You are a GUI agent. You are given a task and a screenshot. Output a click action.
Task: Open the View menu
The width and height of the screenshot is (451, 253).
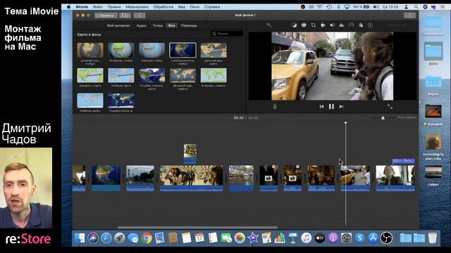[182, 7]
